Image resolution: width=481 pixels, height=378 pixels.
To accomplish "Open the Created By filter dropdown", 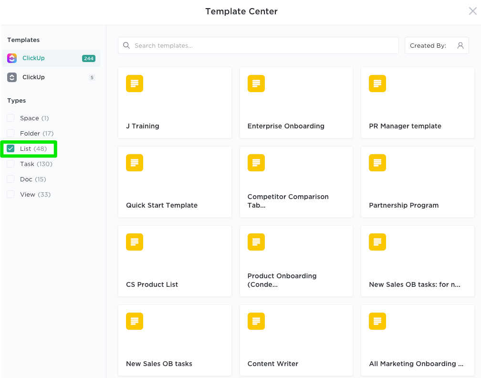I will point(437,45).
